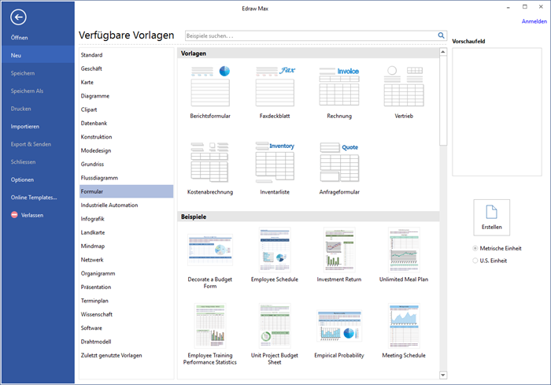Select the Berichtsformular template icon
The height and width of the screenshot is (385, 551).
pos(210,86)
